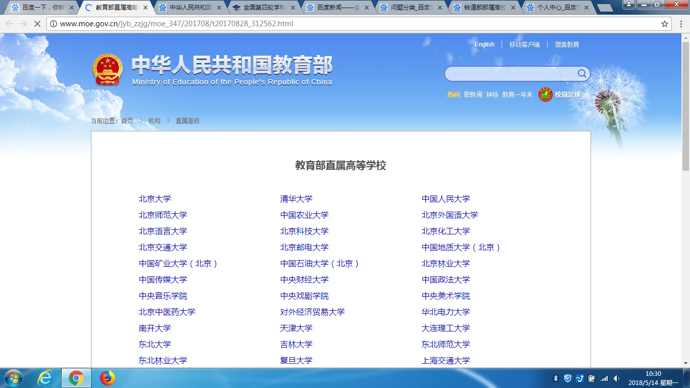The image size is (690, 388).
Task: Click the Windows Start button
Action: 13,378
